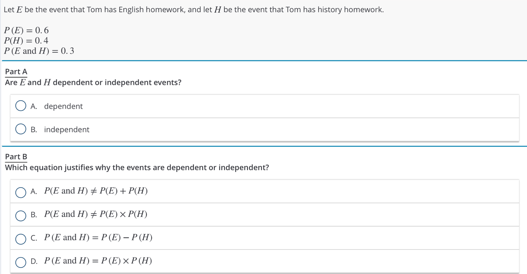This screenshot has height=274, width=527.
Task: Click the intro sentence about Tom's homework
Action: tap(194, 10)
